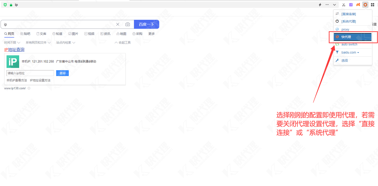Collapse search tools via 收起工具

[123, 43]
